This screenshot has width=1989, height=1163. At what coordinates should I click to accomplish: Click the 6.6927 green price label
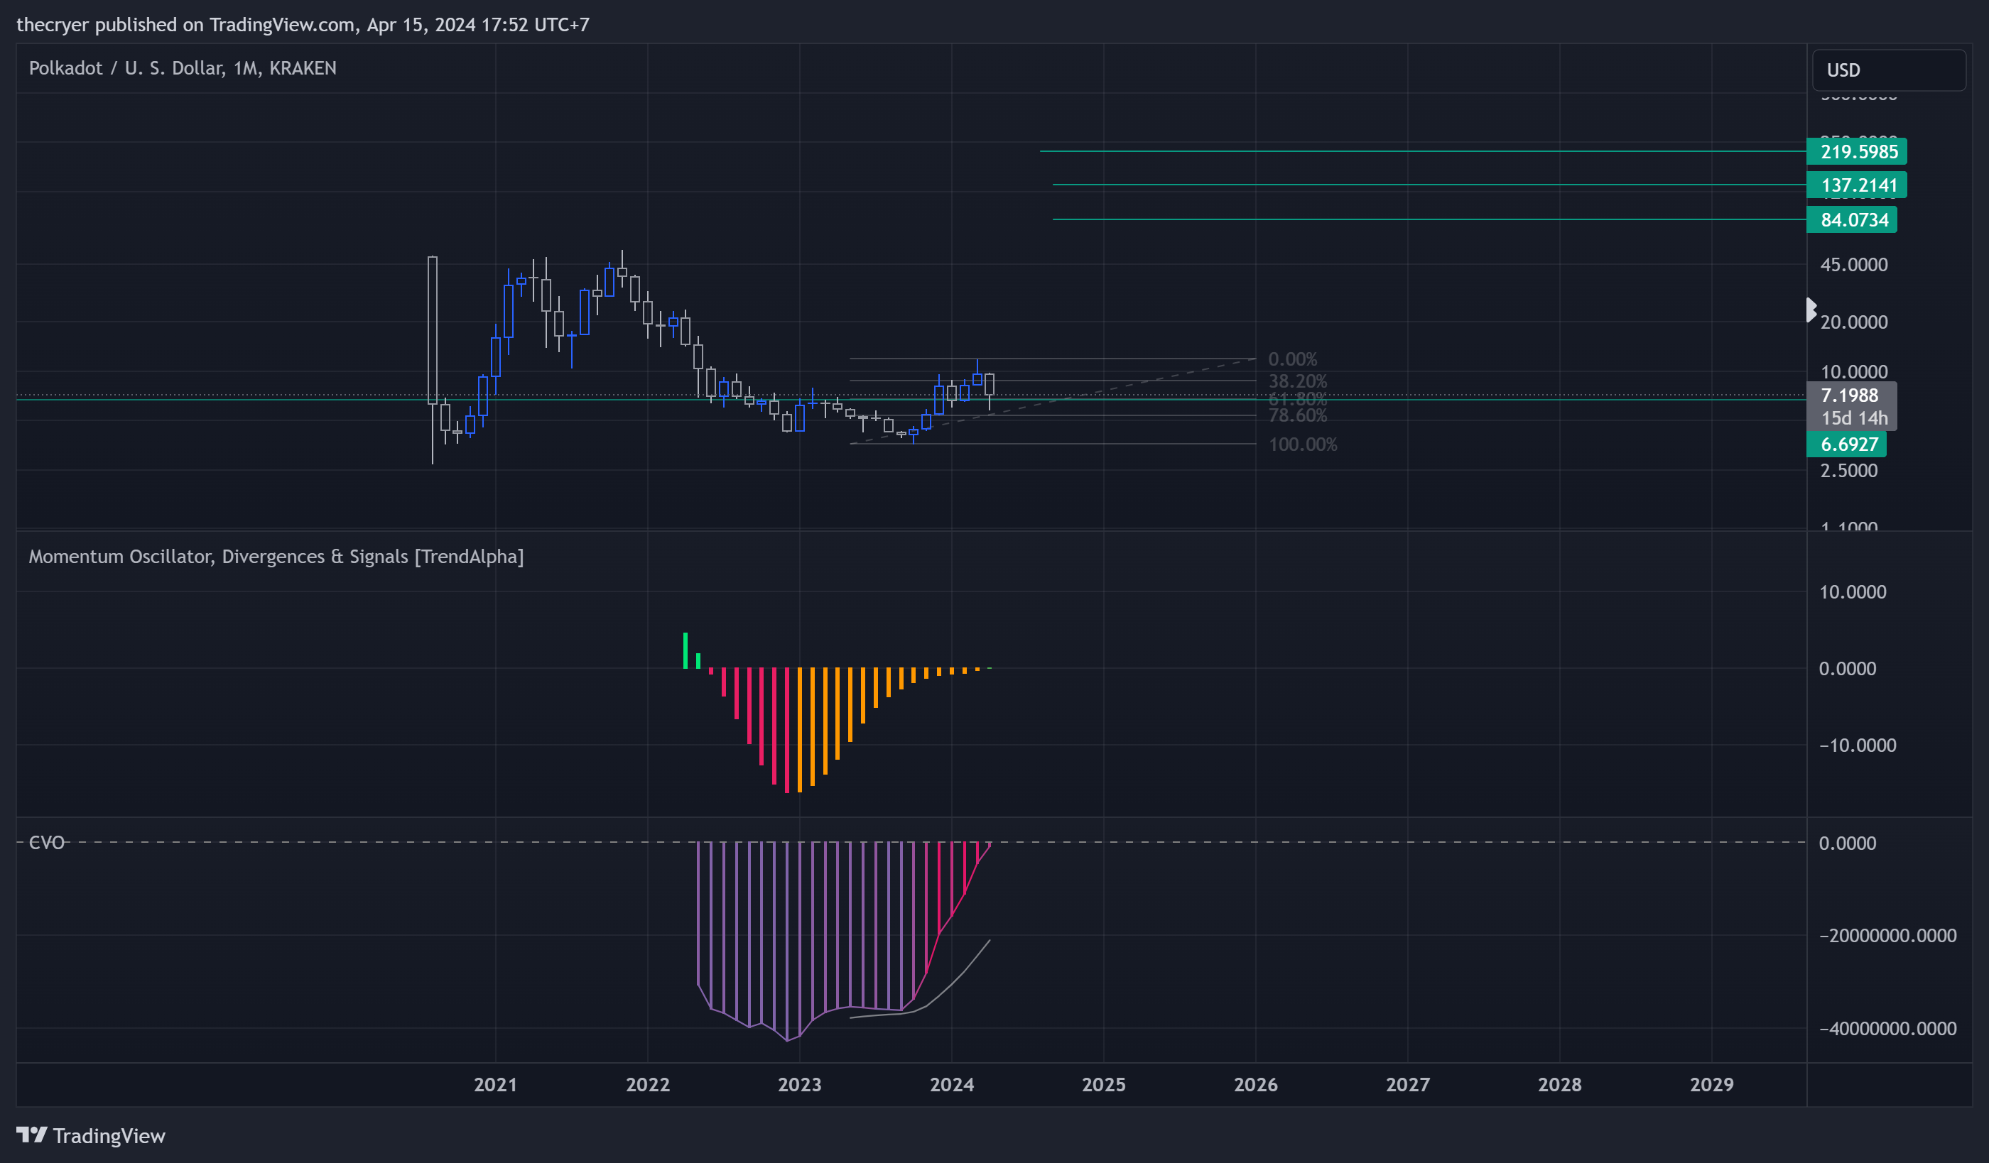[x=1847, y=444]
